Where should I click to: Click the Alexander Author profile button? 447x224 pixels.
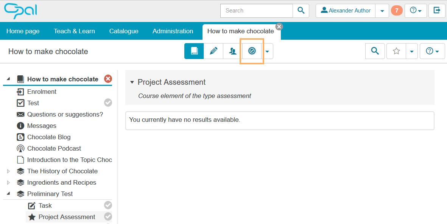(x=346, y=11)
